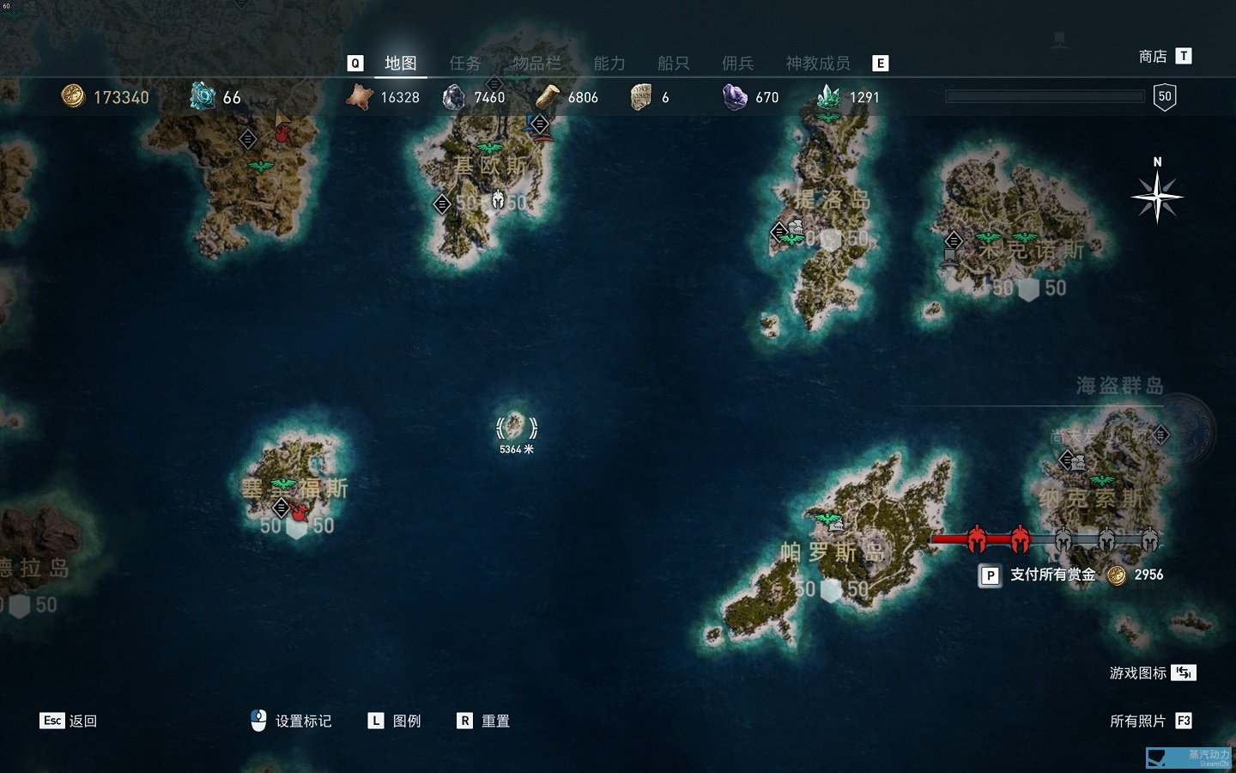Switch to the 物品栏 inventory tab

(537, 64)
